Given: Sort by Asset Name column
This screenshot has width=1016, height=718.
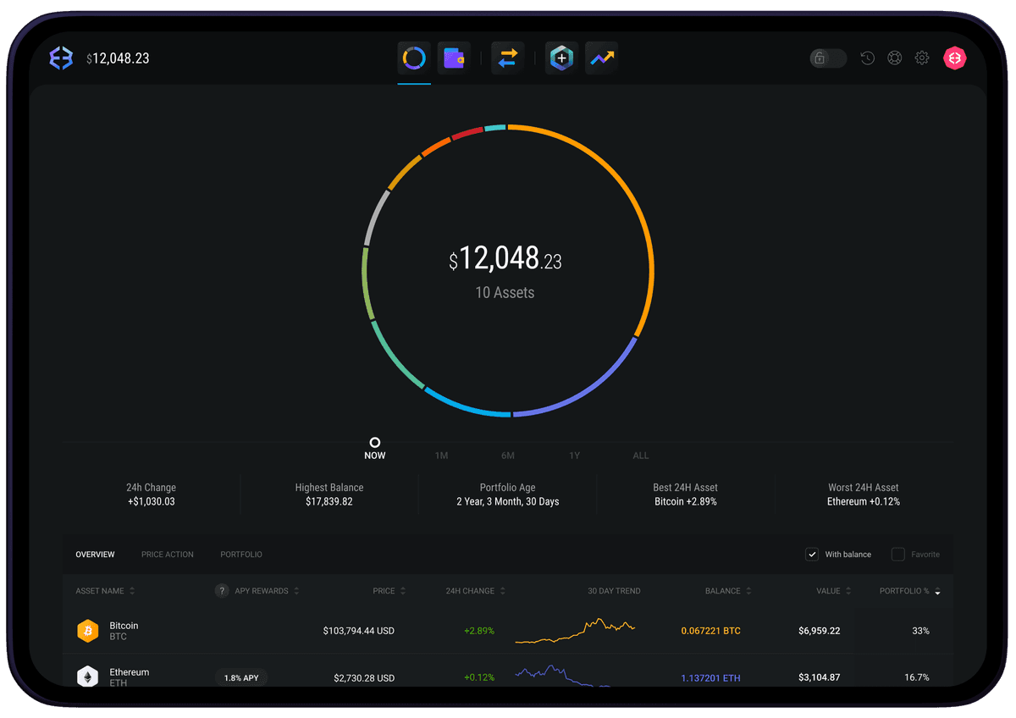Looking at the screenshot, I should click(105, 591).
